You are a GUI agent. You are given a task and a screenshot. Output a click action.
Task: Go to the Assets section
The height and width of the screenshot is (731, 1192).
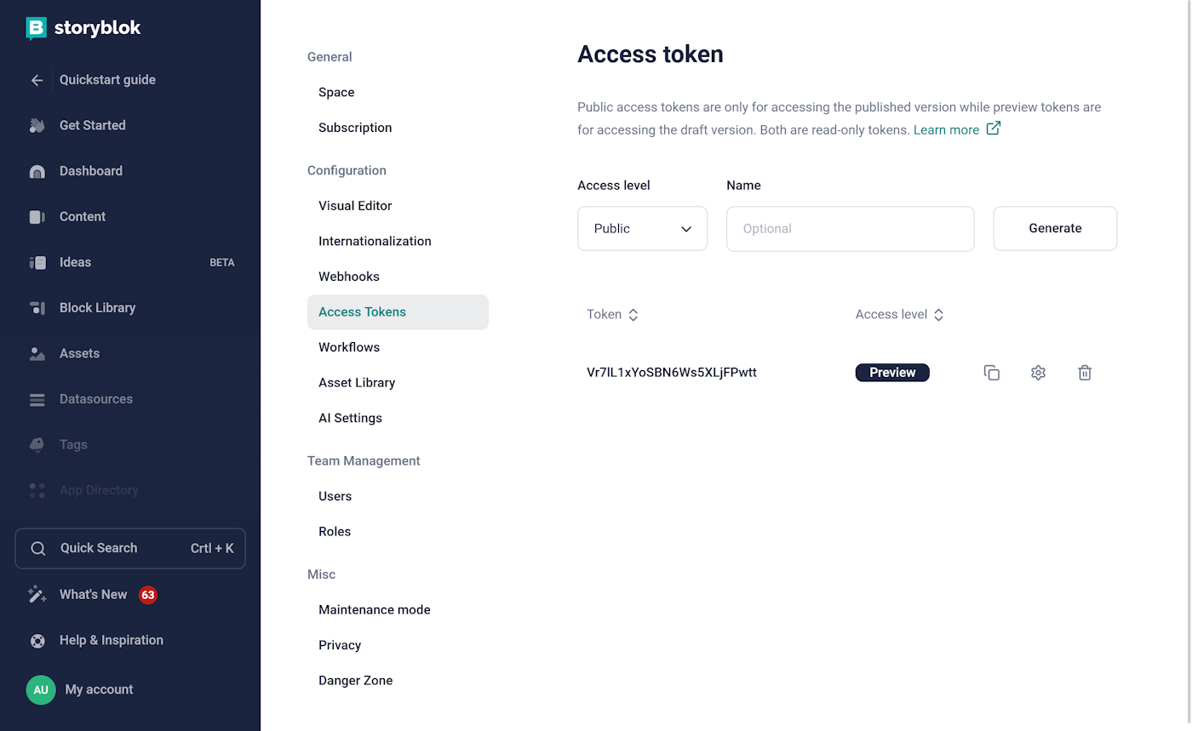point(77,353)
